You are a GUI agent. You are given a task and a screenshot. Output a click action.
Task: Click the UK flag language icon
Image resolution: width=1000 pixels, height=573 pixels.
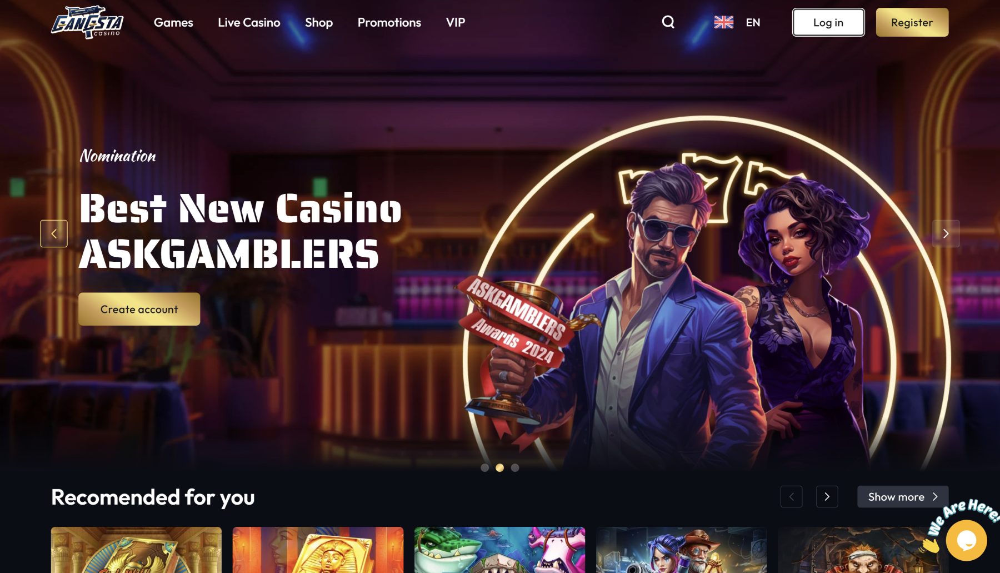pyautogui.click(x=723, y=22)
